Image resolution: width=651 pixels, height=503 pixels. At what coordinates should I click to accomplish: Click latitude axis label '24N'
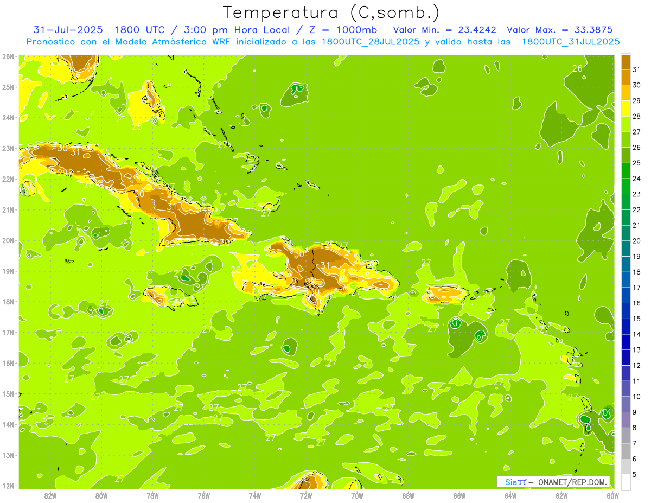click(8, 118)
